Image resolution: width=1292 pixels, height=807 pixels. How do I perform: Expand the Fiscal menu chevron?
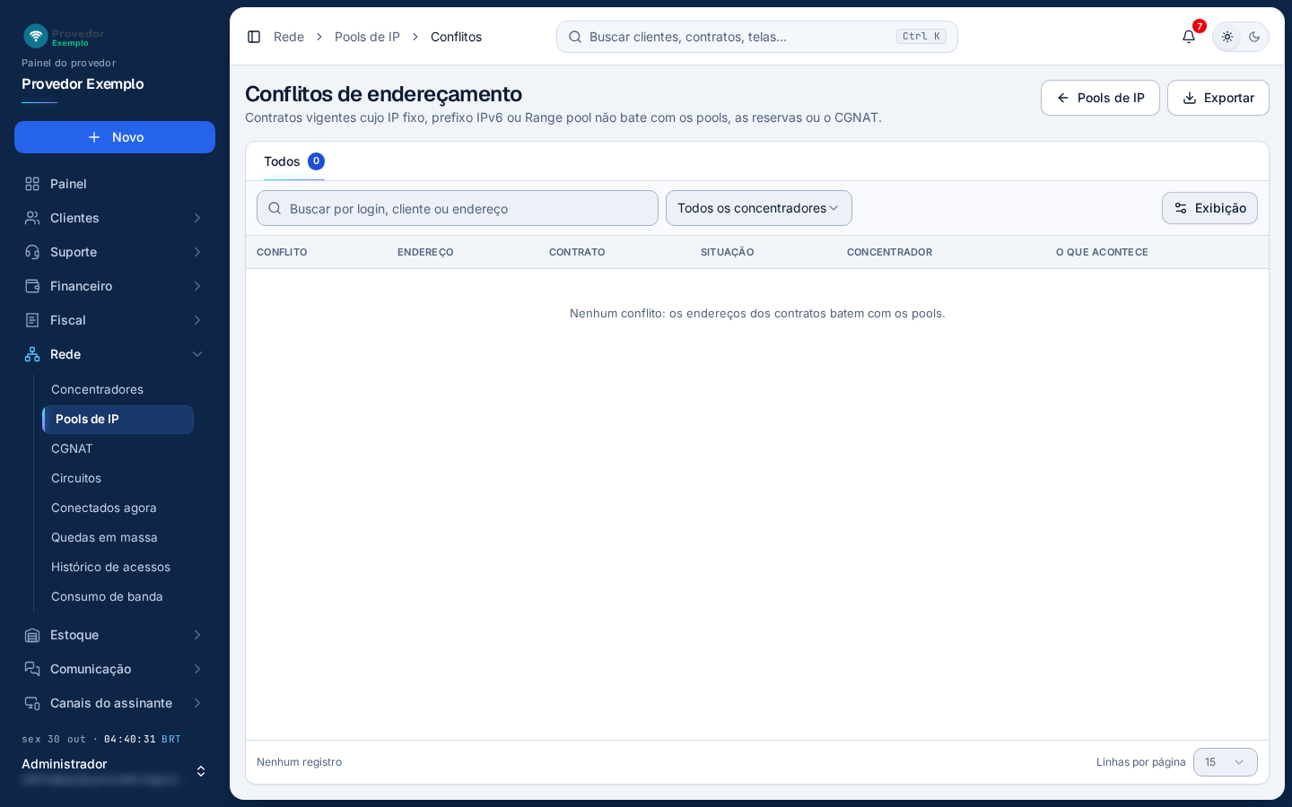point(197,320)
